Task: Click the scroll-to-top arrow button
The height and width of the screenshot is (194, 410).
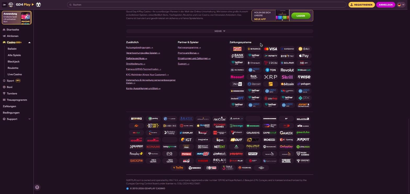Action: 37,187
